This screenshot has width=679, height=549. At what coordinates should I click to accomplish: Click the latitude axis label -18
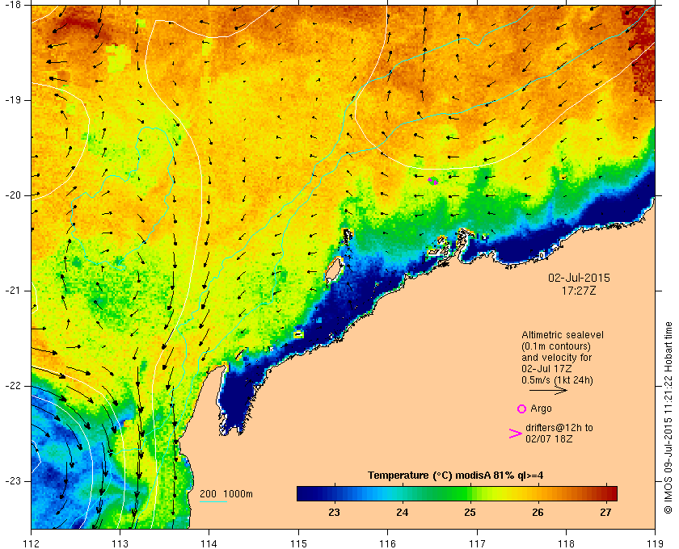tap(12, 5)
